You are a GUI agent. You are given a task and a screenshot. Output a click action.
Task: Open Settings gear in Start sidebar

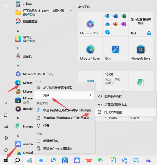coord(6,138)
